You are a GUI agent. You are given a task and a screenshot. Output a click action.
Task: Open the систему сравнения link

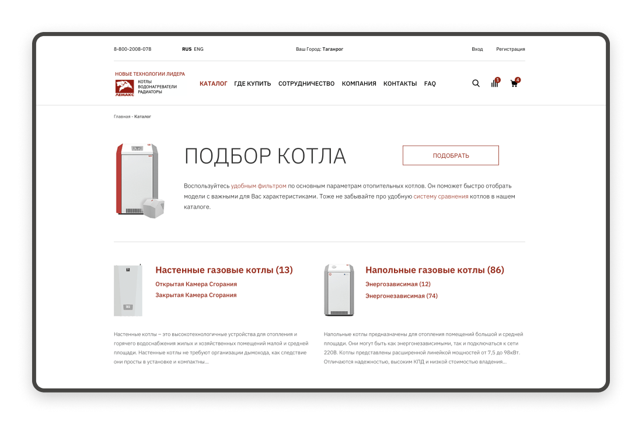click(x=441, y=196)
